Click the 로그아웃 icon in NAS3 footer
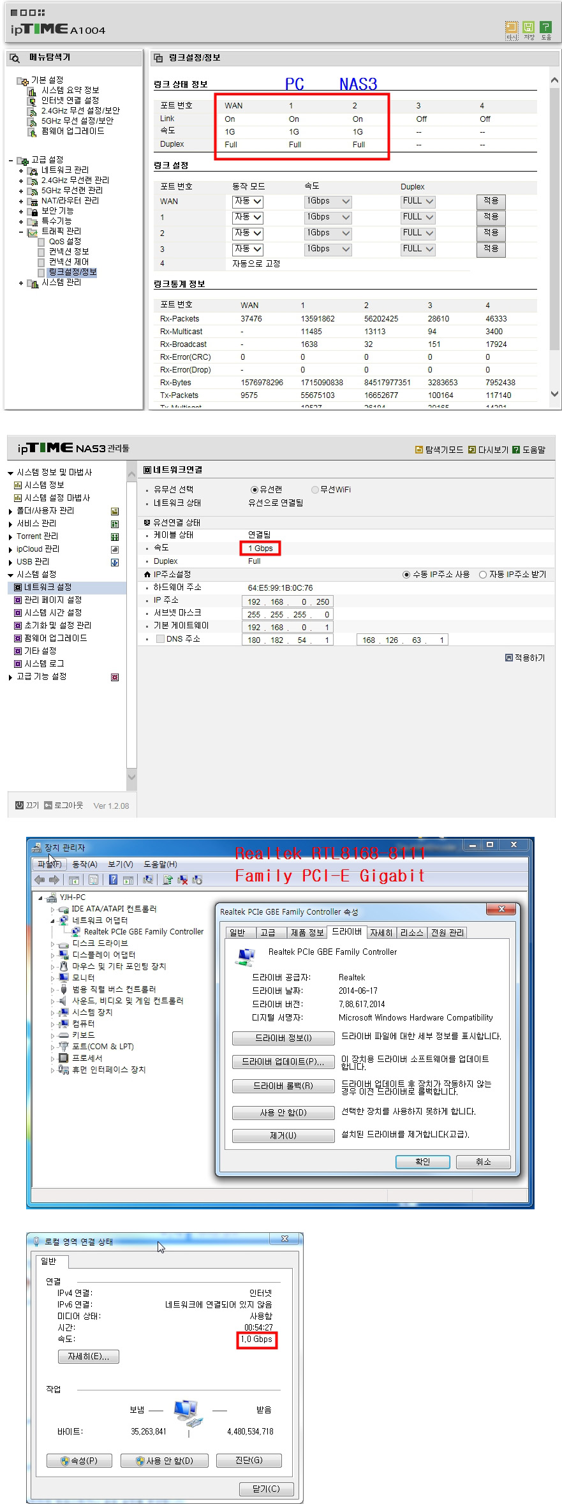 [48, 805]
